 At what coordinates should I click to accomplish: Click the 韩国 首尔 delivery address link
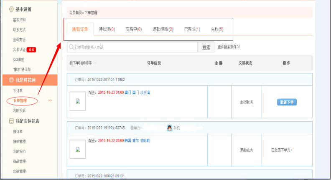coord(137,141)
